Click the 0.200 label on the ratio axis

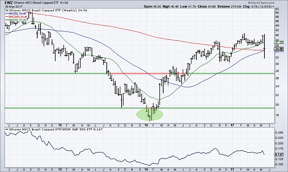click(280, 143)
